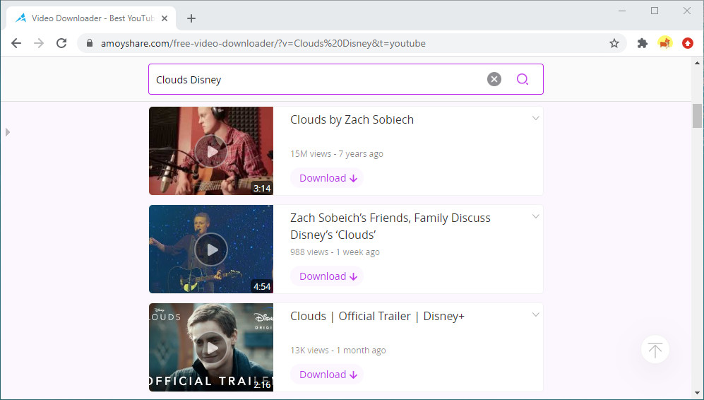Open the collapsed side panel arrow

point(7,132)
